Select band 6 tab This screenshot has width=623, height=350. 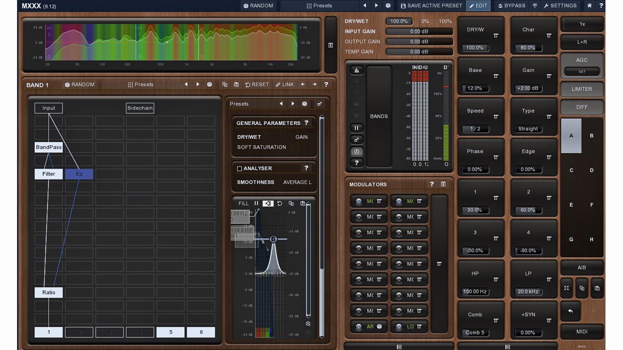(x=201, y=332)
